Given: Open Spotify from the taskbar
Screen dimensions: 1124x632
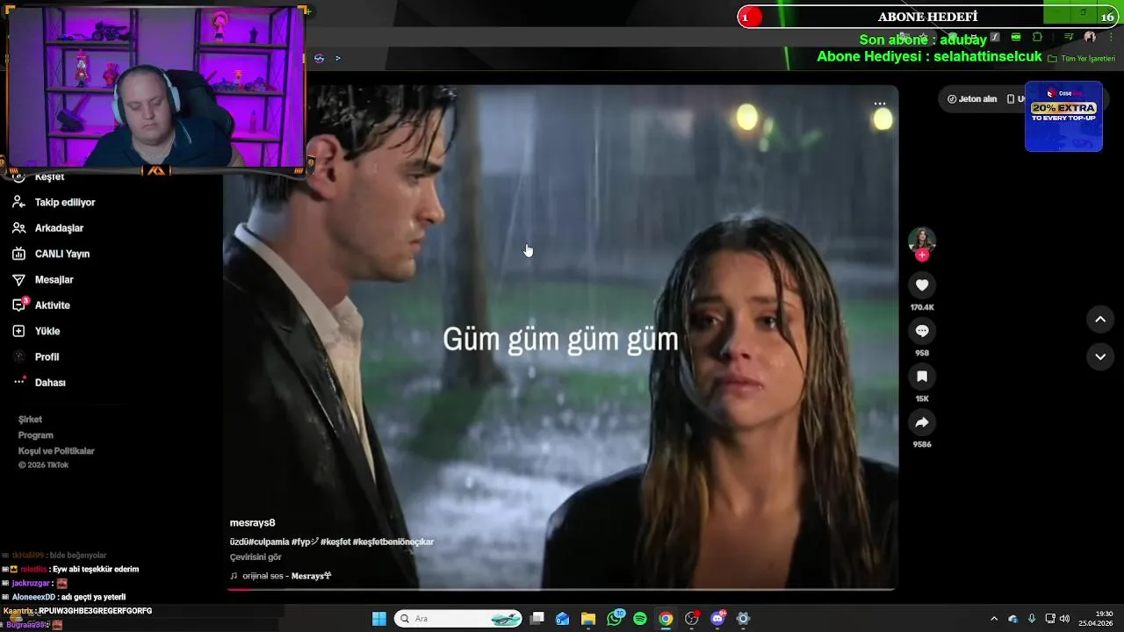Looking at the screenshot, I should pyautogui.click(x=640, y=619).
